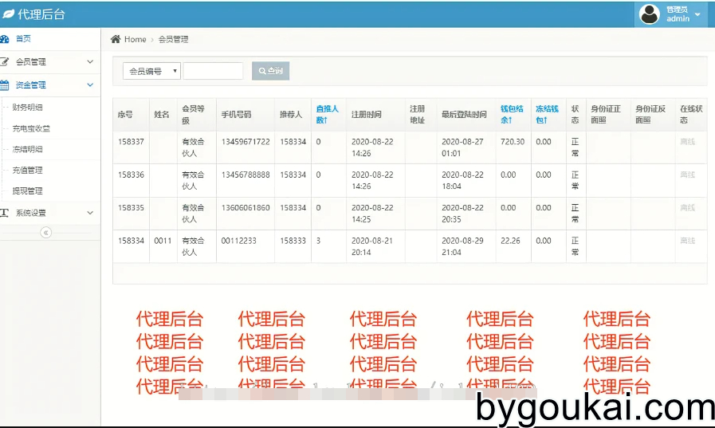Click the 正常 status in row 158336
Viewport: 715px width, 428px height.
[575, 180]
